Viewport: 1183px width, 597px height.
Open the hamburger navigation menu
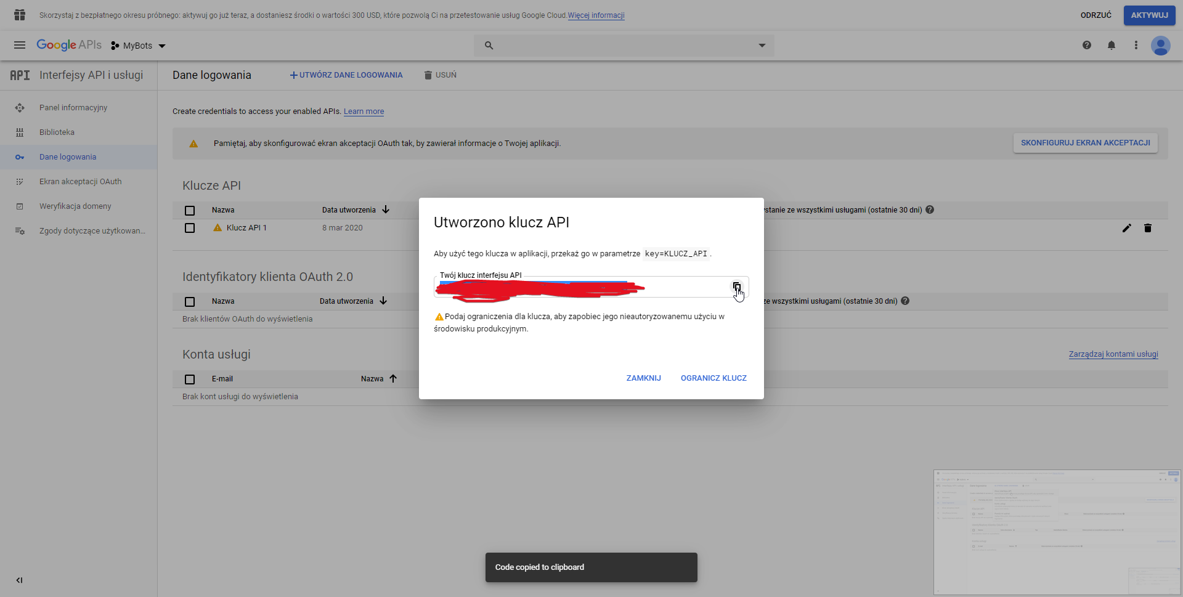[x=20, y=45]
